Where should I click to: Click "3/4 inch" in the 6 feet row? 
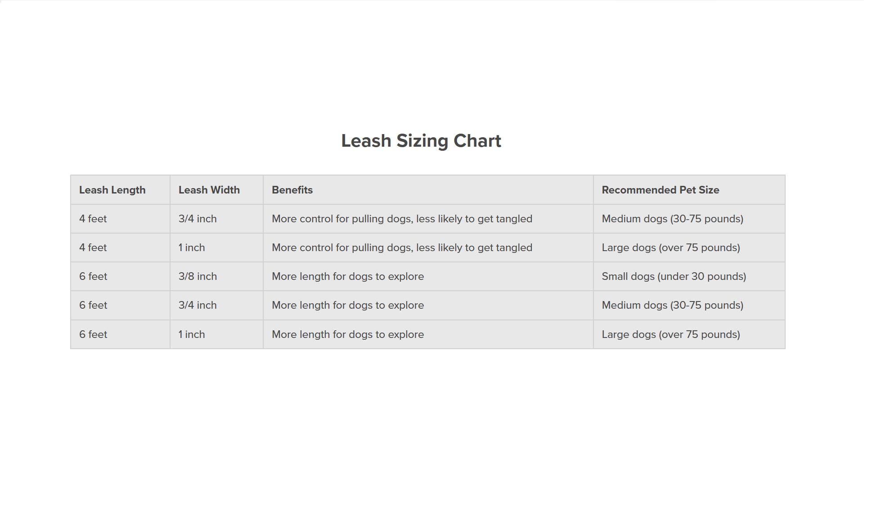(x=198, y=305)
